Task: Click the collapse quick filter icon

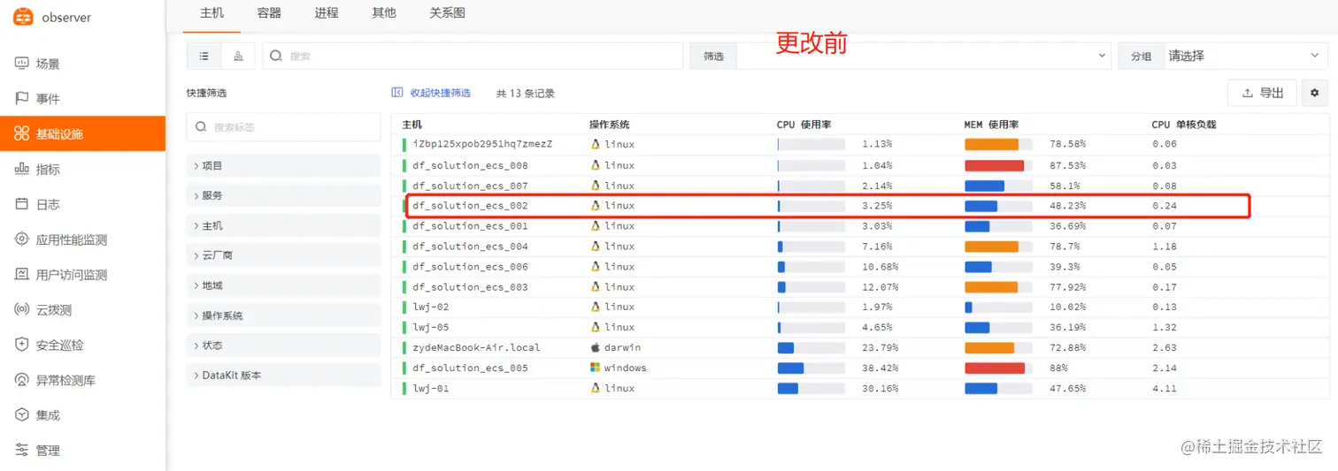Action: pos(397,93)
